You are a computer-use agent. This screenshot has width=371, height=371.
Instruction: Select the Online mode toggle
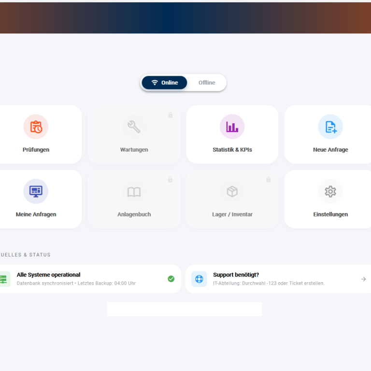point(165,83)
